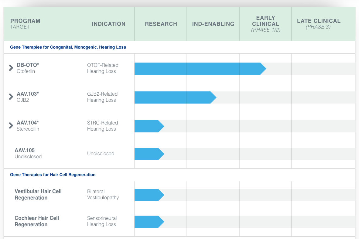The image size is (359, 239).
Task: Click the Cochlear Hair Cell Regeneration program
Action: coord(37,221)
